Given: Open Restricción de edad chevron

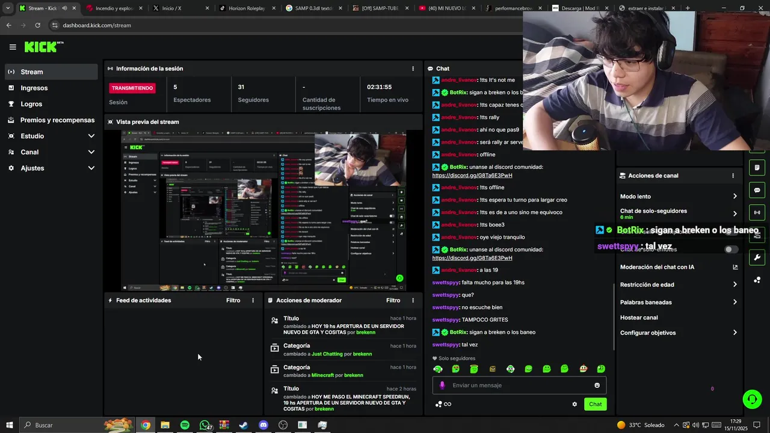Looking at the screenshot, I should pyautogui.click(x=735, y=284).
